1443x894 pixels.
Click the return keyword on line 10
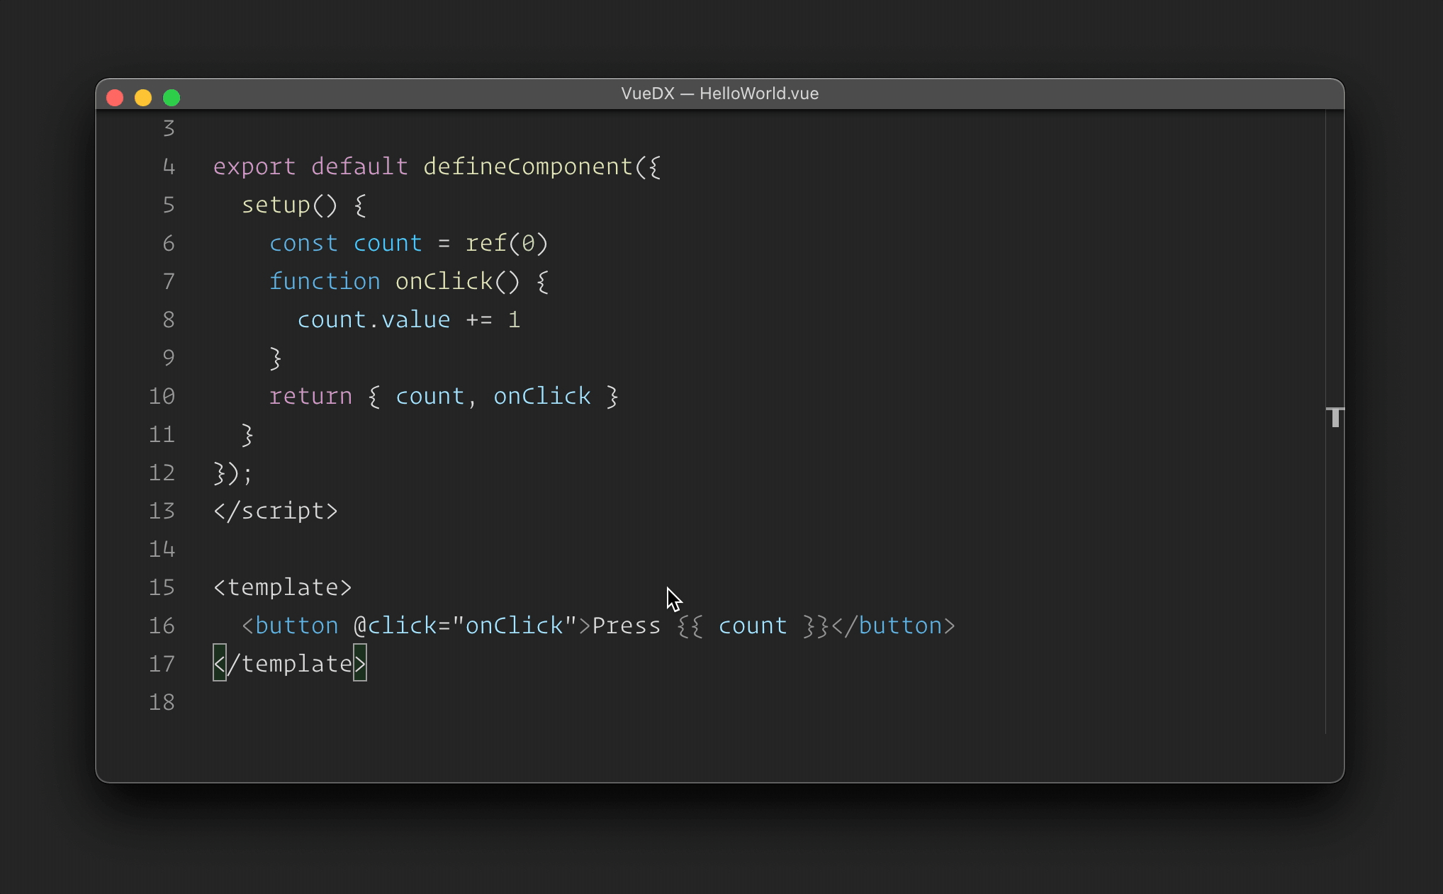310,396
